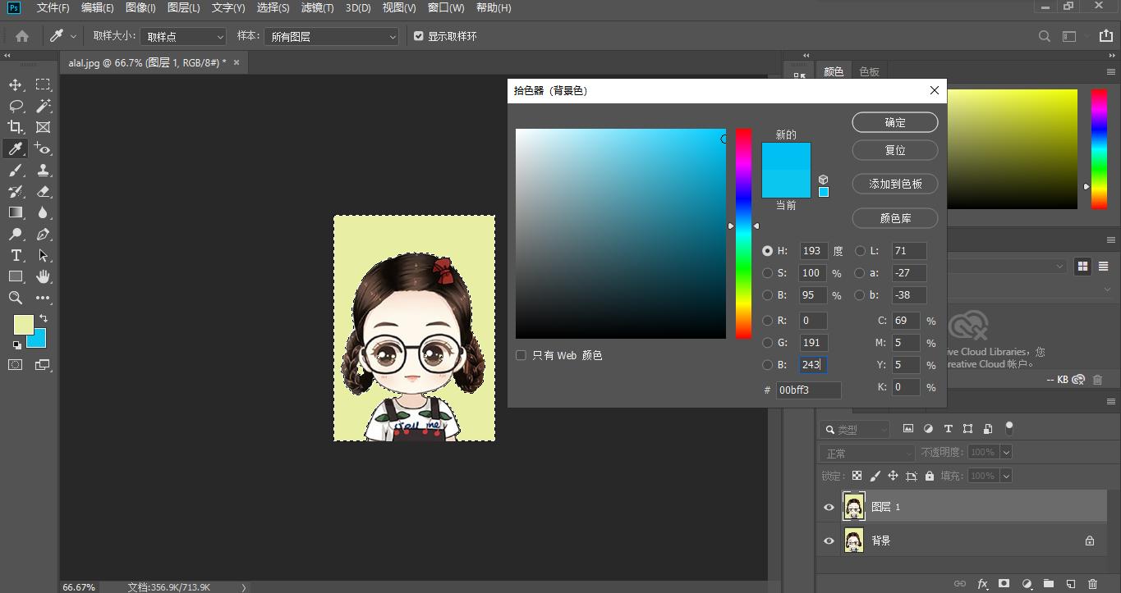The width and height of the screenshot is (1121, 593).
Task: Select the Horizontal Type tool
Action: (16, 255)
